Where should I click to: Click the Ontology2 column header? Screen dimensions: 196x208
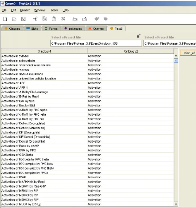[130, 51]
